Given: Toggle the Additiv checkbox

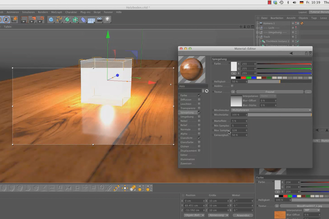Looking at the screenshot, I should pos(232,86).
